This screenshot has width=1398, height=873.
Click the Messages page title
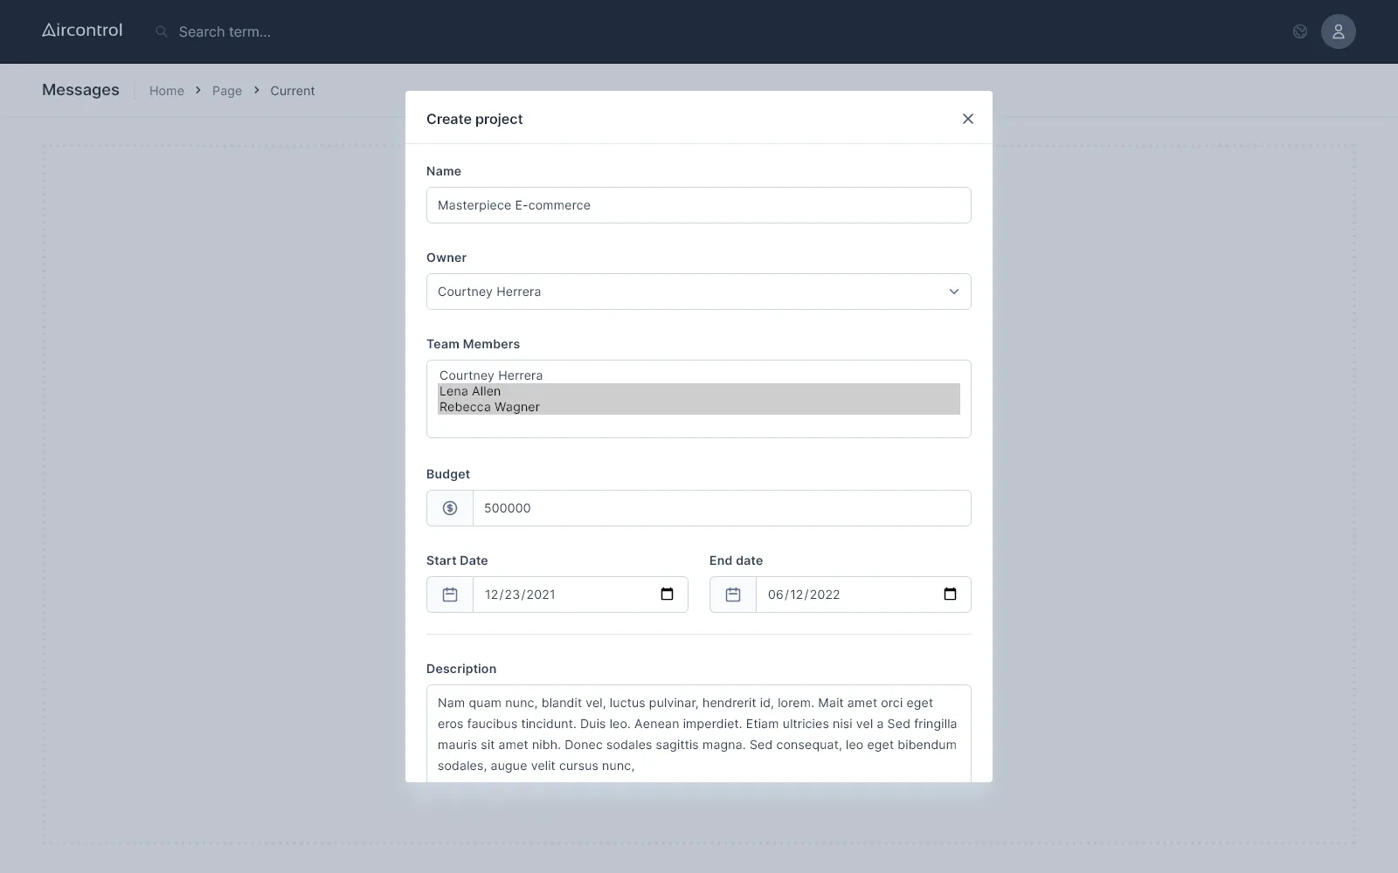[x=80, y=90]
